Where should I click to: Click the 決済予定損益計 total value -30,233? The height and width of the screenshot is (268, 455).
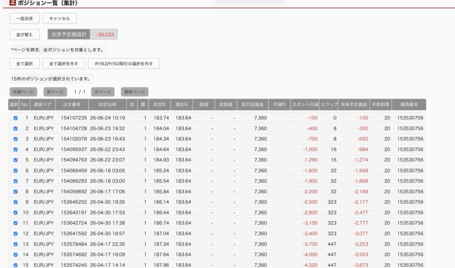click(105, 35)
